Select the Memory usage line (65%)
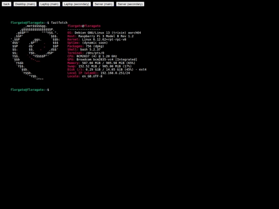 (101, 63)
